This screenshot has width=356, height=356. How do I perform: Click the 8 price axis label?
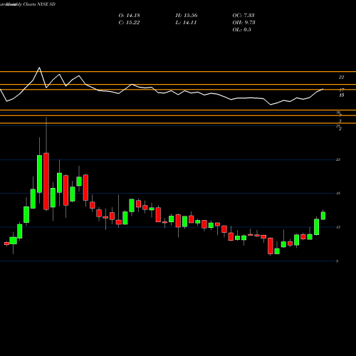(337, 261)
